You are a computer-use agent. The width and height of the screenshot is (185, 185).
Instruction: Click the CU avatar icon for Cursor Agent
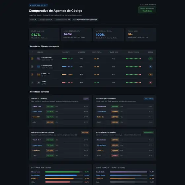[39, 67]
